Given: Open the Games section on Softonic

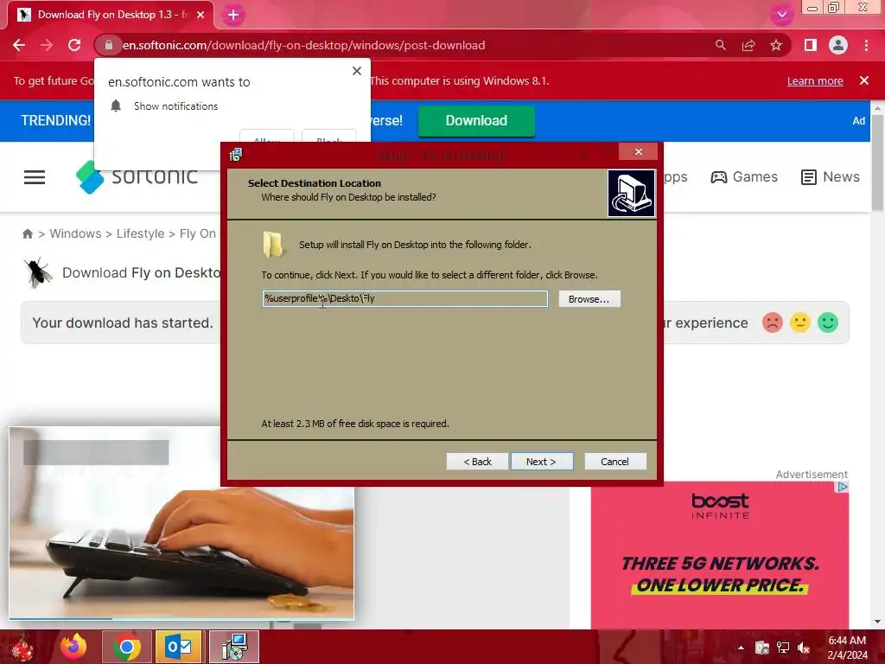Looking at the screenshot, I should [744, 176].
